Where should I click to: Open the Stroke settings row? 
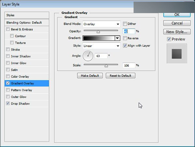tap(27, 50)
